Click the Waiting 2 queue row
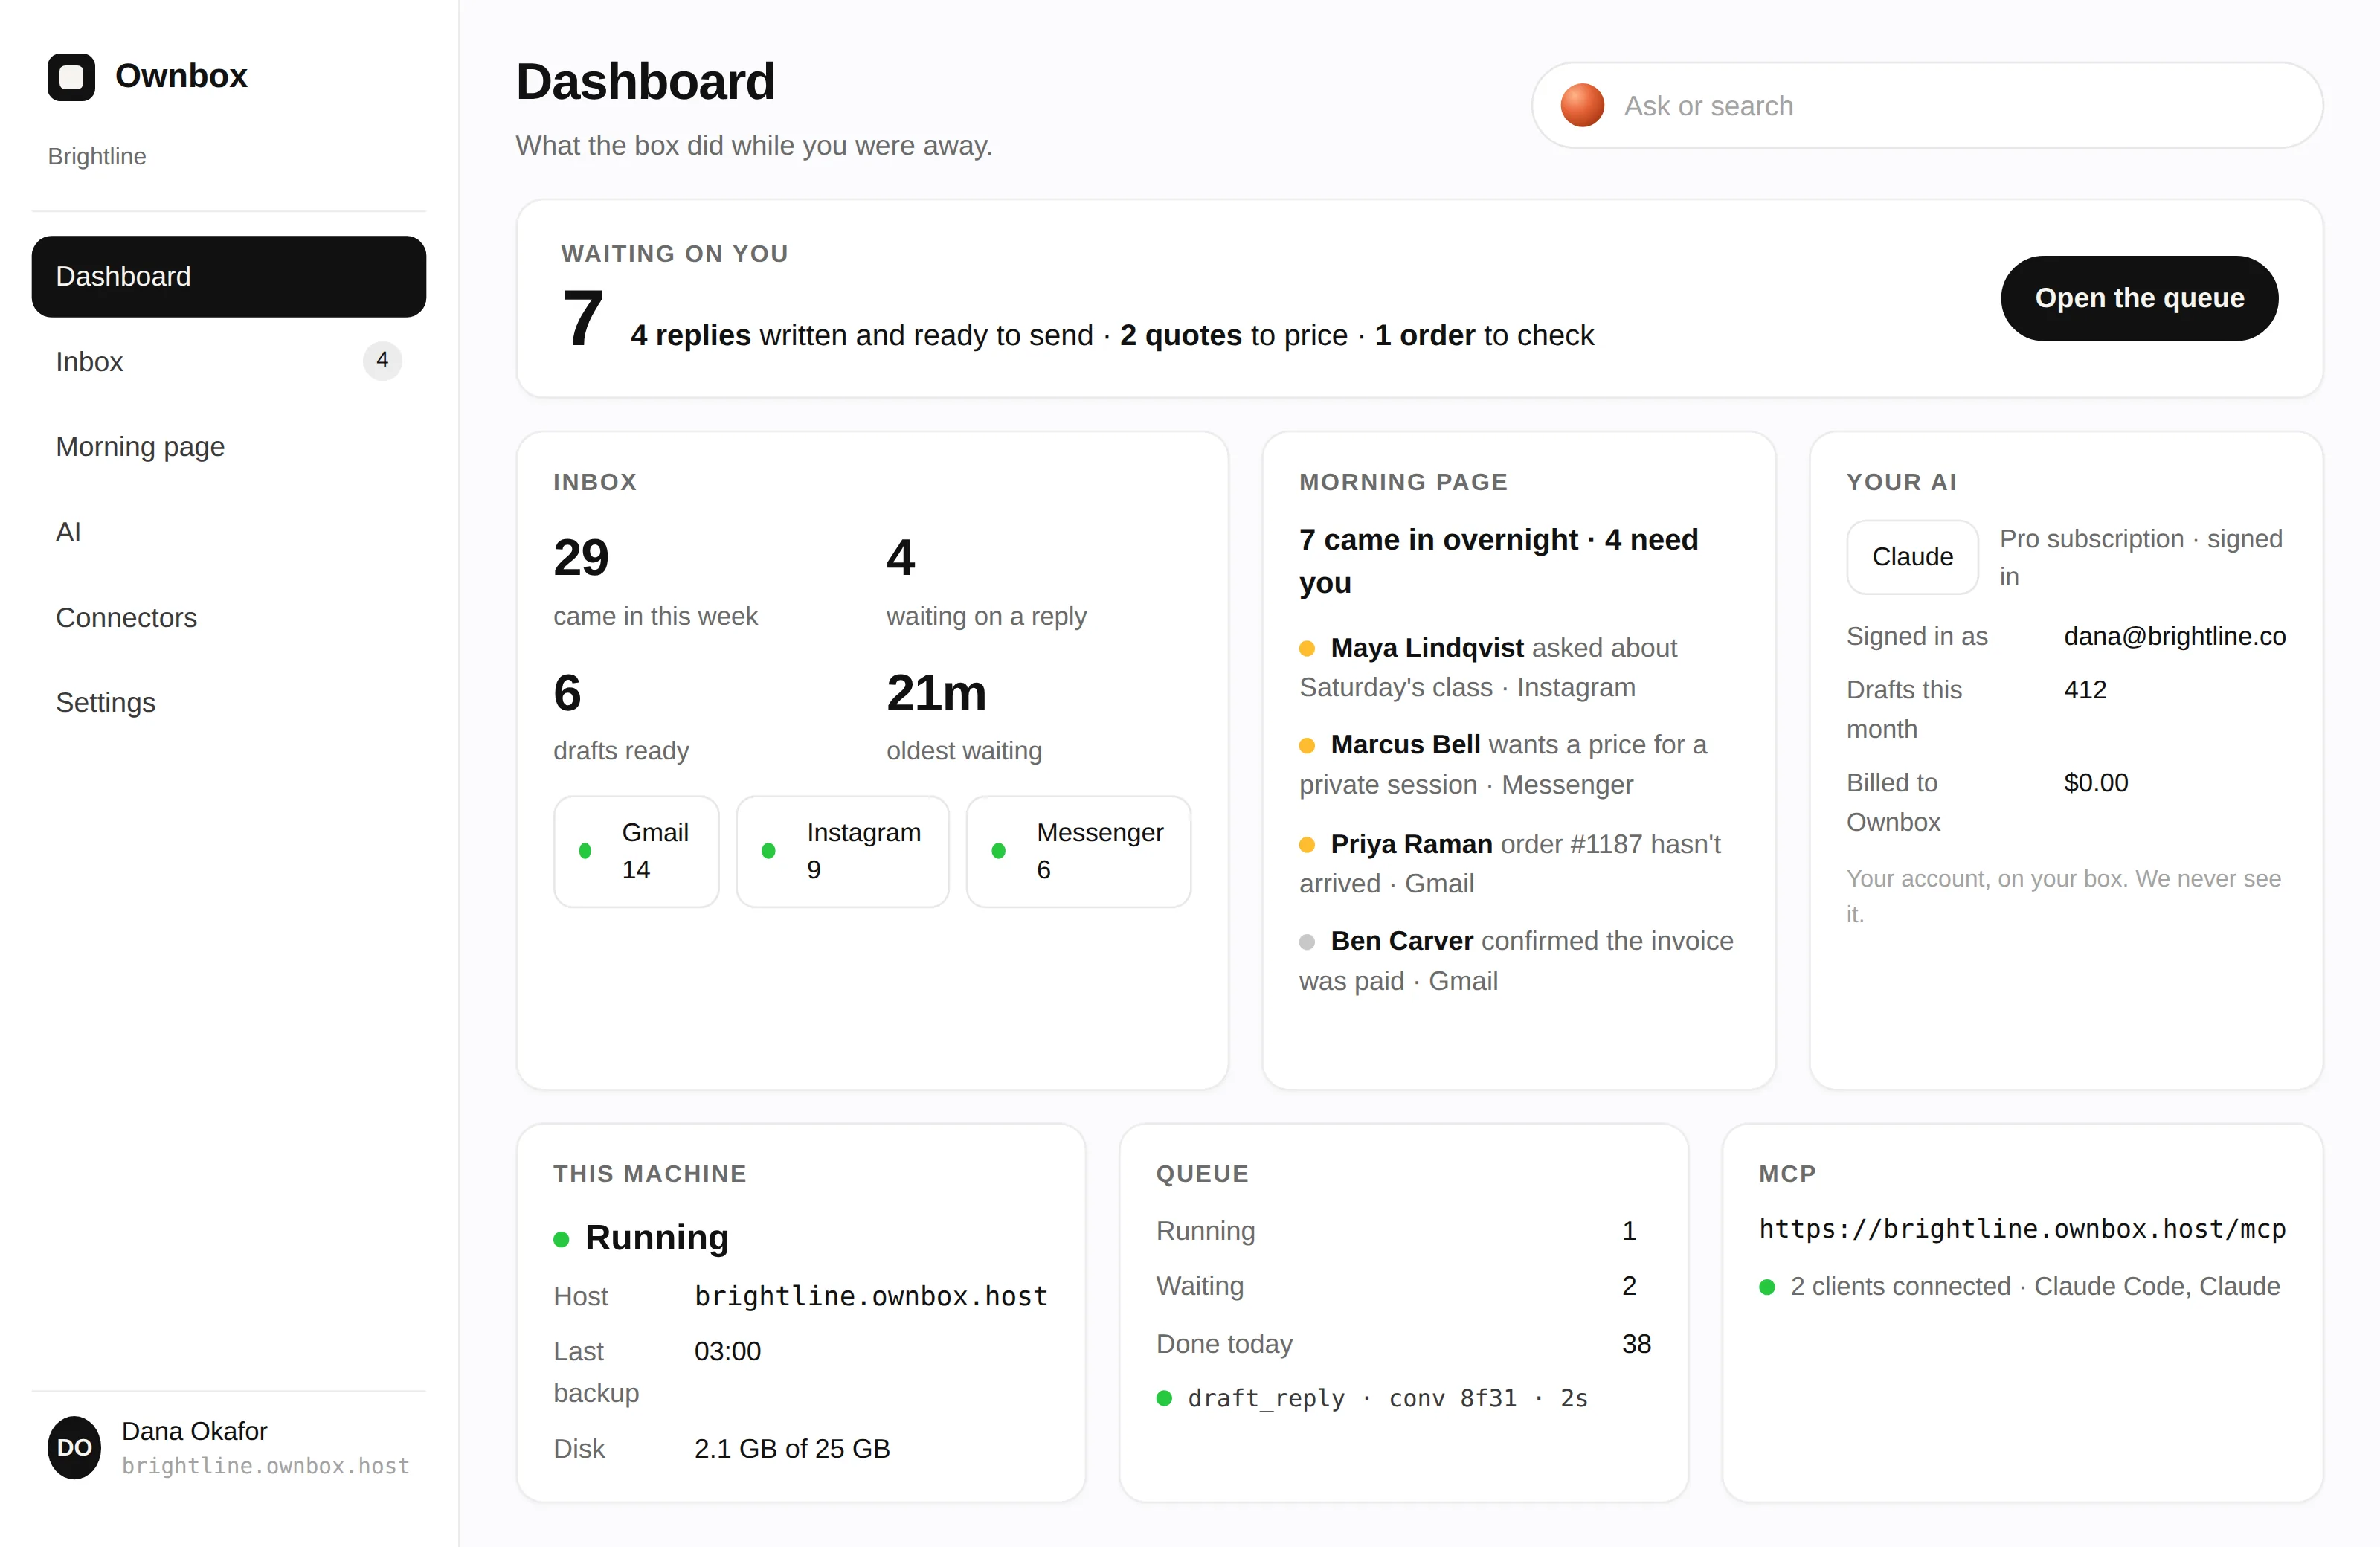2380x1547 pixels. pyautogui.click(x=1403, y=1286)
